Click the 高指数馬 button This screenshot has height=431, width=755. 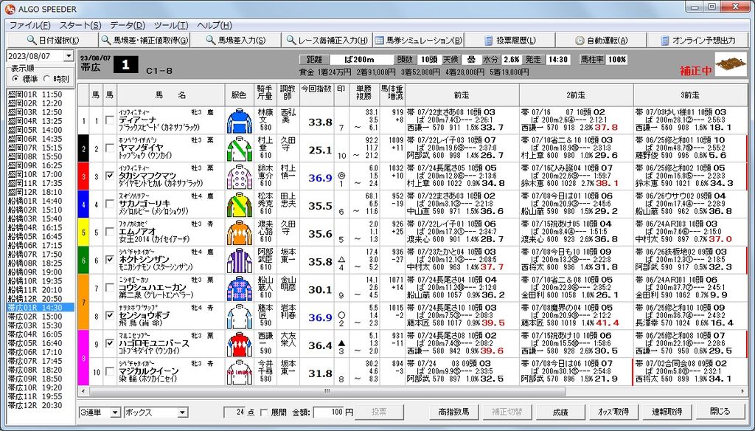coord(453,412)
